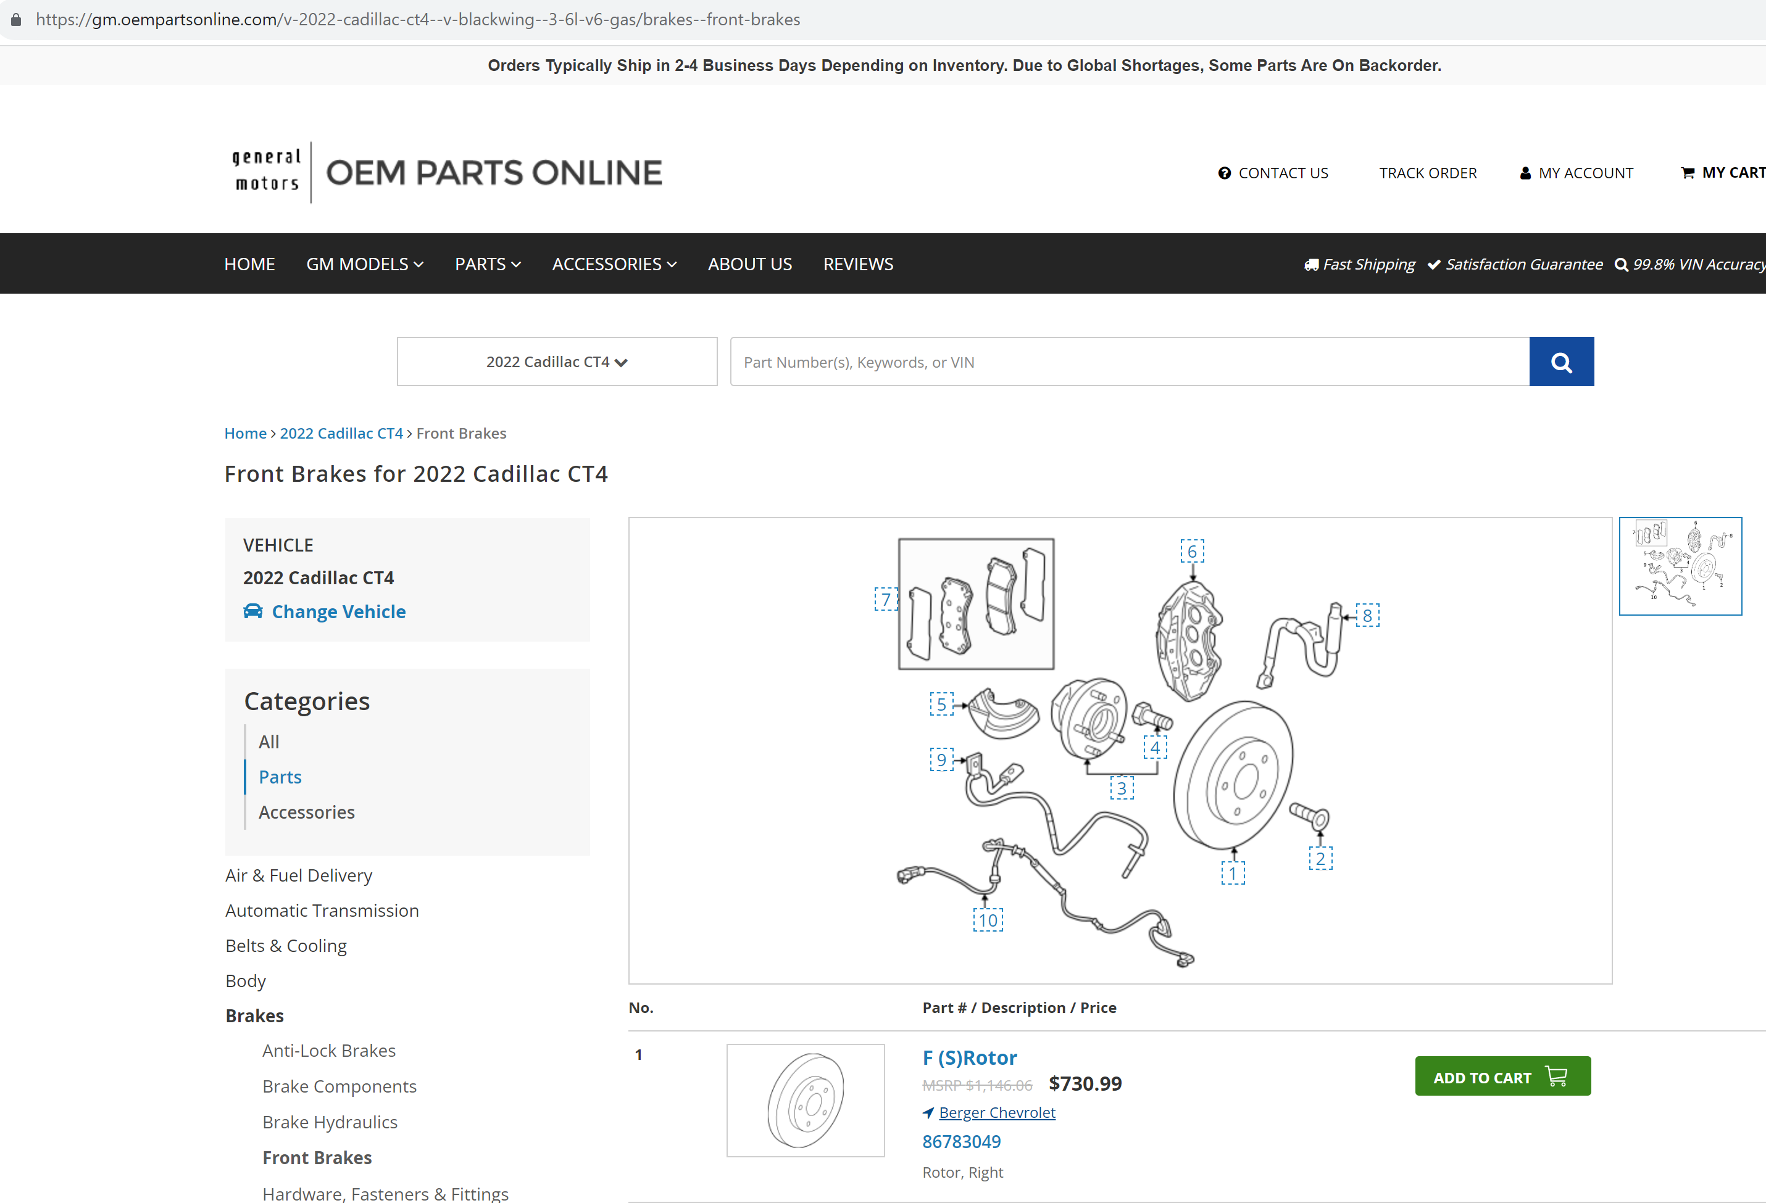Open Hardware, Fasteners & Fittings subcategory
The image size is (1766, 1203).
tap(385, 1193)
